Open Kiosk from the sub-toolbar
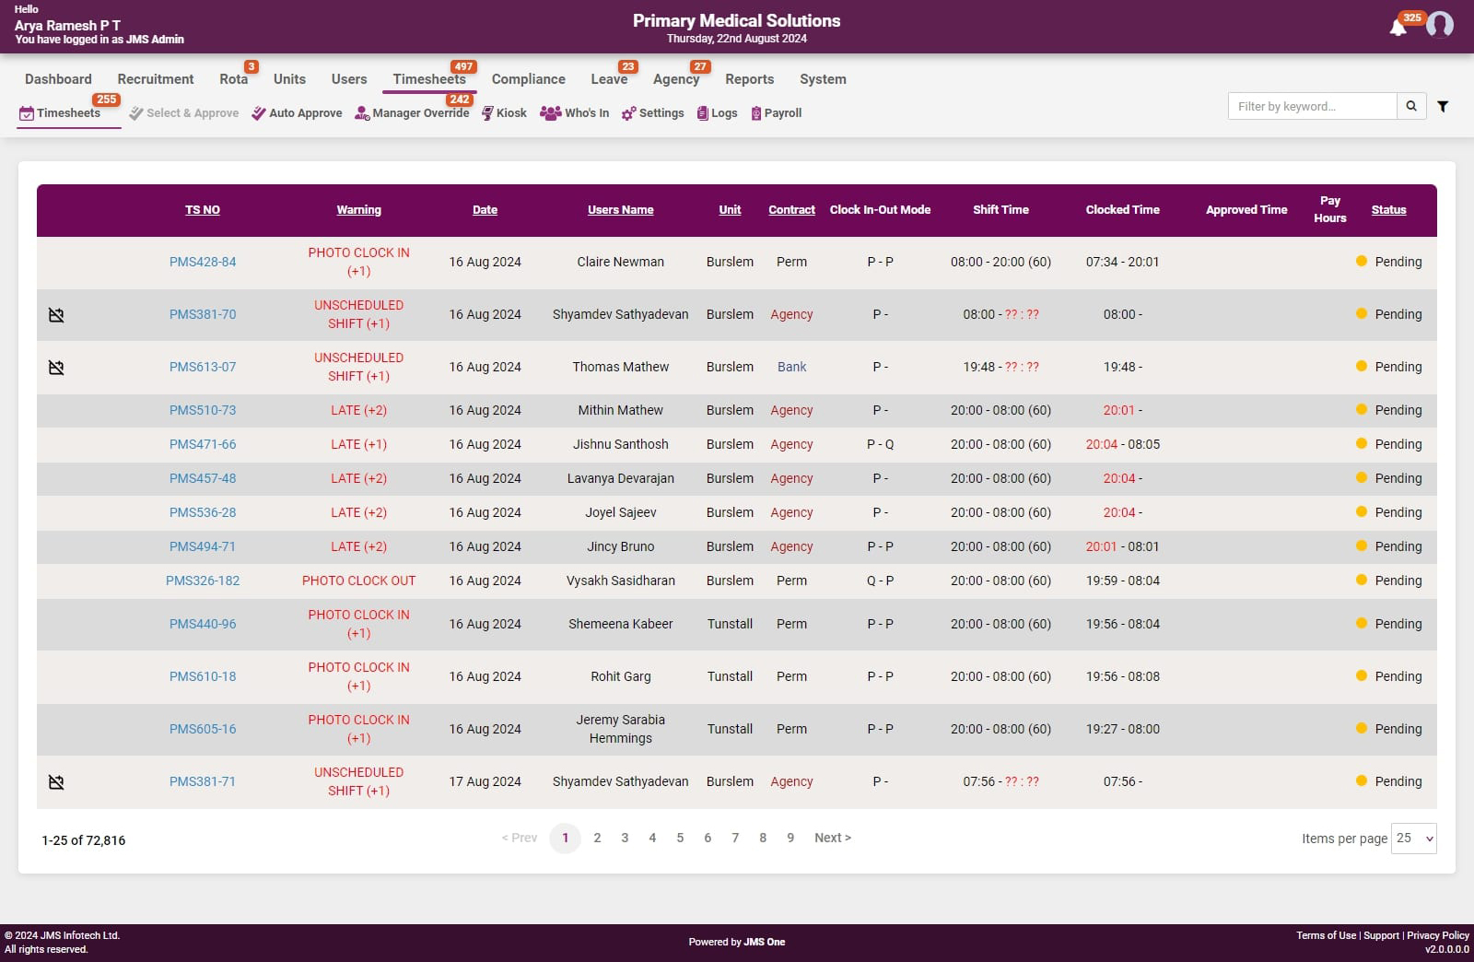The width and height of the screenshot is (1474, 962). pos(504,113)
